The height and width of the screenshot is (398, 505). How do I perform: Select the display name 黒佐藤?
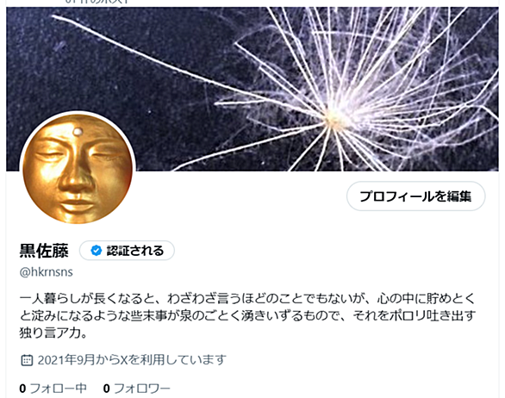[x=44, y=251]
